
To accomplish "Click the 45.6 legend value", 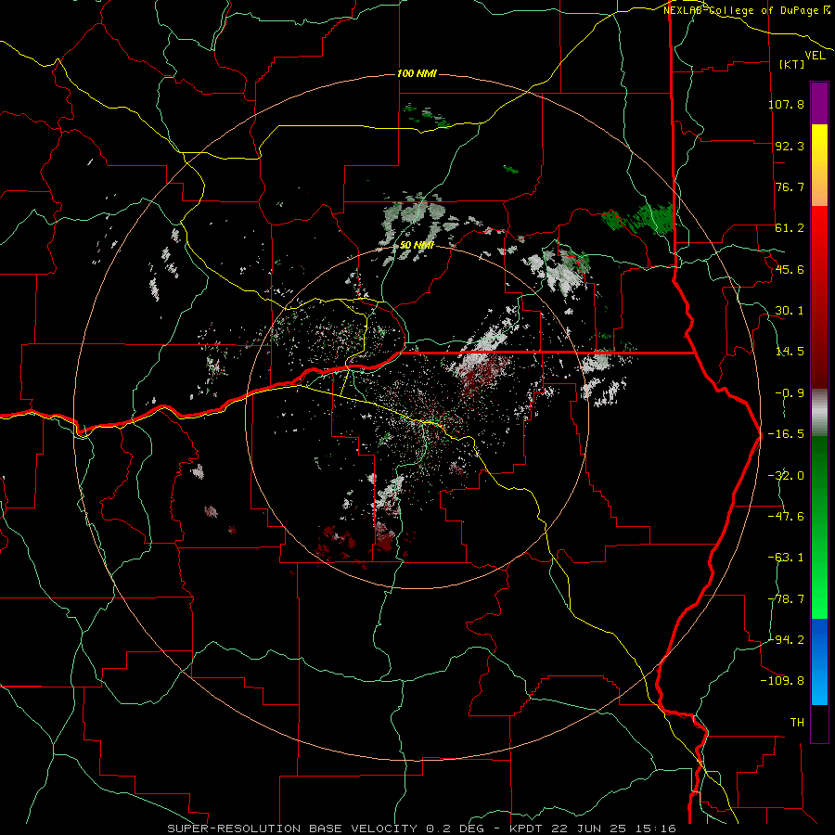I will 790,269.
